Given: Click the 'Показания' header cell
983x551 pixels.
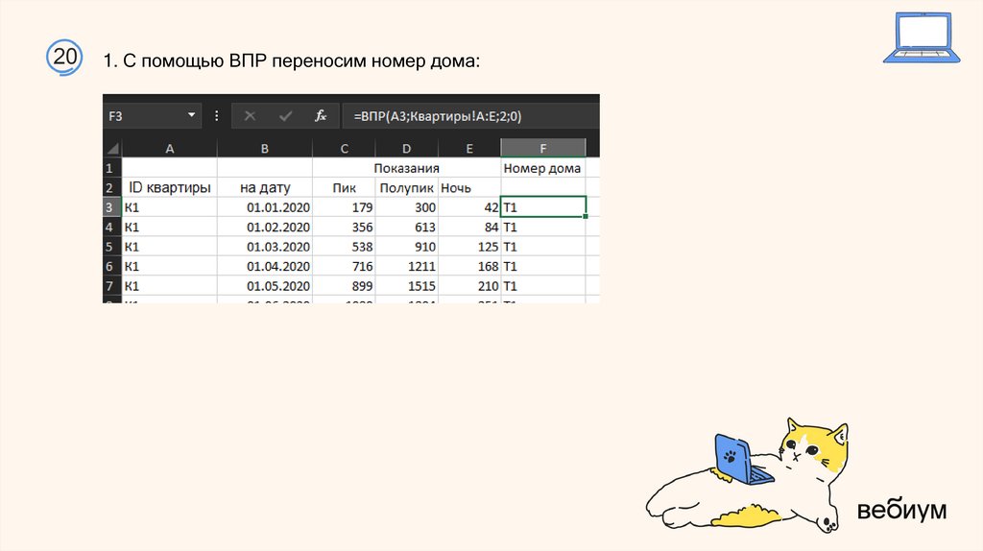Looking at the screenshot, I should [406, 168].
